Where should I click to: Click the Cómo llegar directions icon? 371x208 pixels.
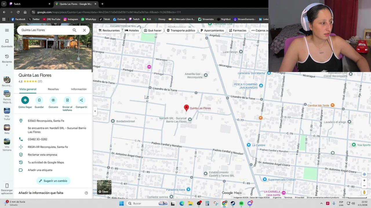pos(25,100)
